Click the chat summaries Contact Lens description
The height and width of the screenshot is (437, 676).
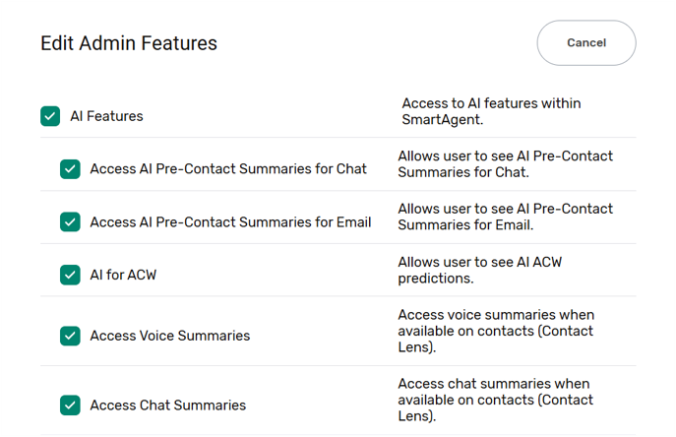495,400
